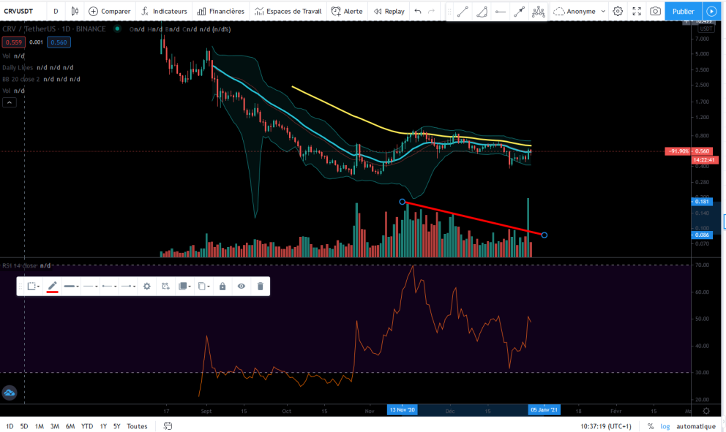Viewport: 726px width, 432px height.
Task: Click the Comparer add-symbol button
Action: tap(109, 11)
